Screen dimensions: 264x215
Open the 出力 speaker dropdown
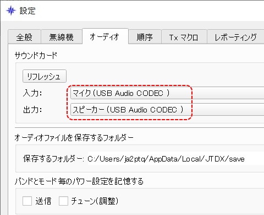click(x=167, y=110)
